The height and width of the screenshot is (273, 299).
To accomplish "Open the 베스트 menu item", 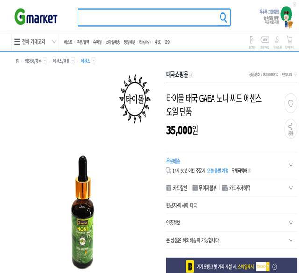I will 68,42.
